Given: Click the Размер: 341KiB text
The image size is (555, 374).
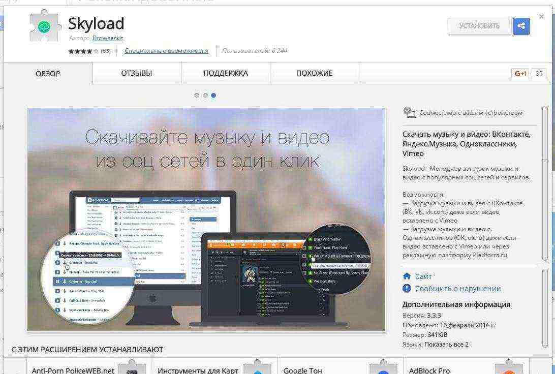Looking at the screenshot, I should (425, 334).
